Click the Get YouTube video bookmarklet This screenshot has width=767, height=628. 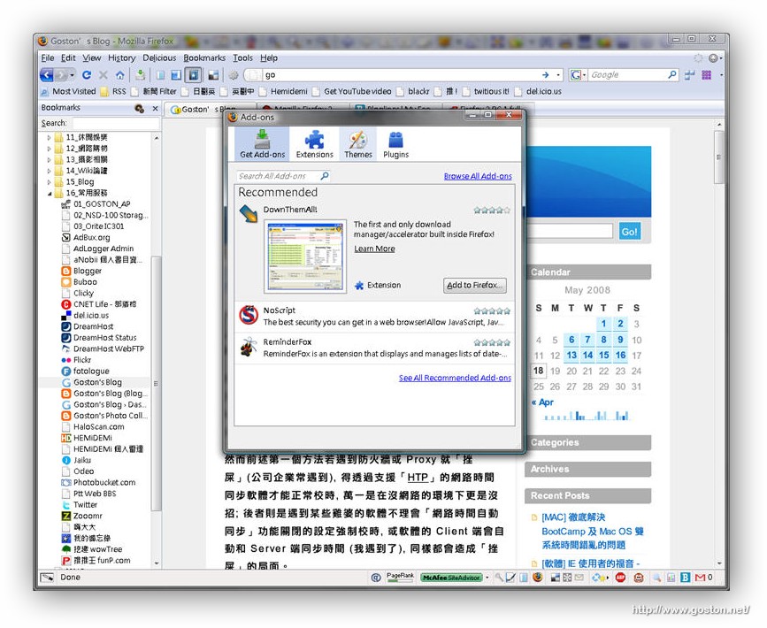click(x=352, y=91)
